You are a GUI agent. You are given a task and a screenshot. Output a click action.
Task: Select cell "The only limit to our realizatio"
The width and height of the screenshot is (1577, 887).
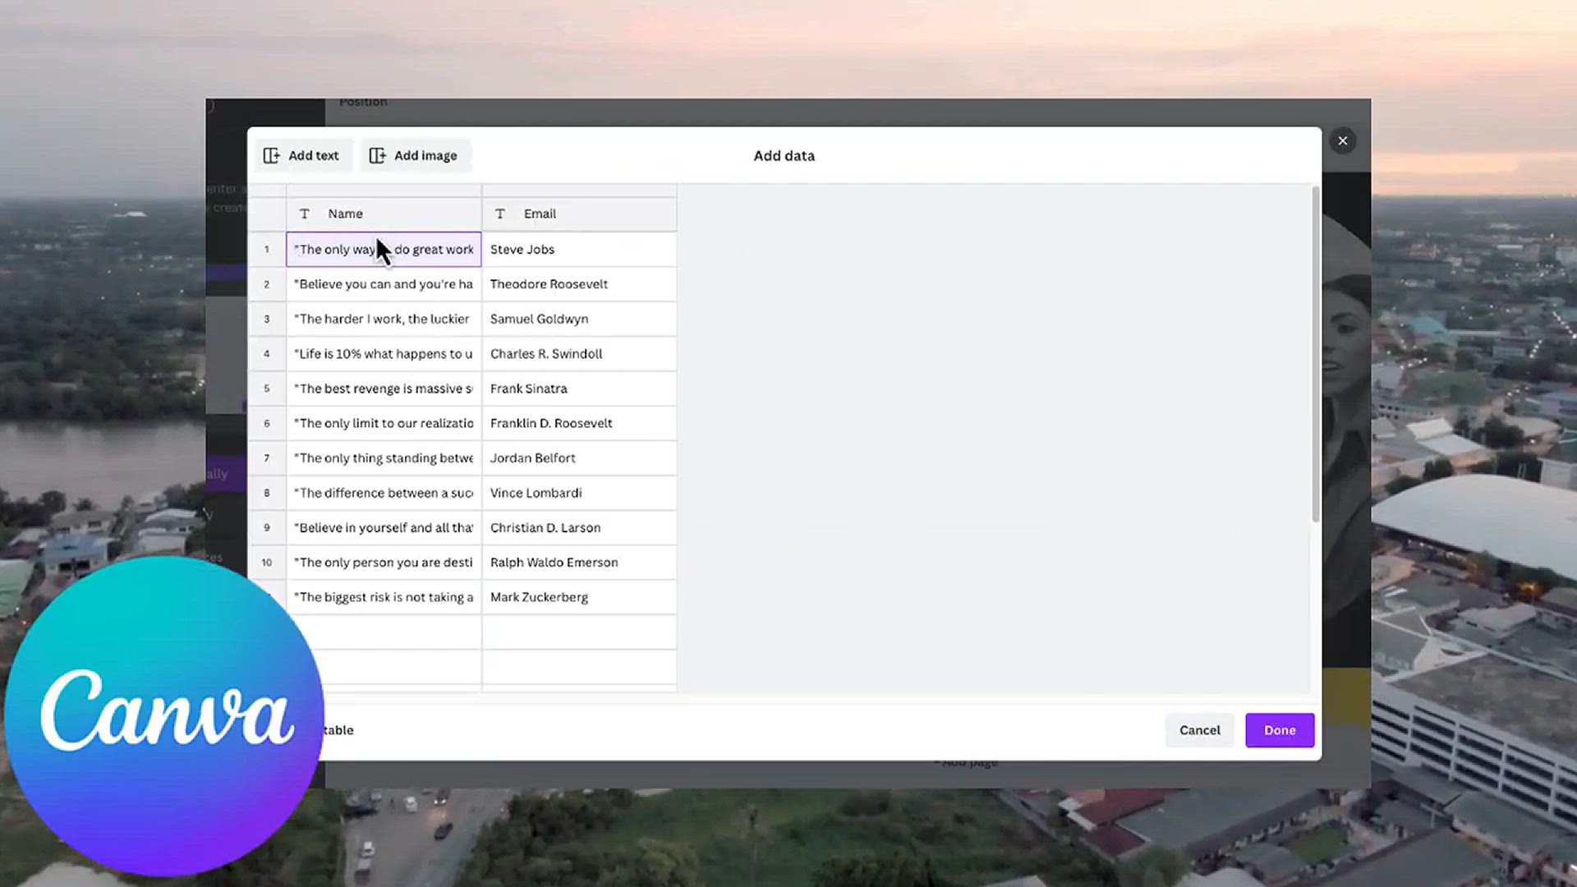tap(384, 423)
